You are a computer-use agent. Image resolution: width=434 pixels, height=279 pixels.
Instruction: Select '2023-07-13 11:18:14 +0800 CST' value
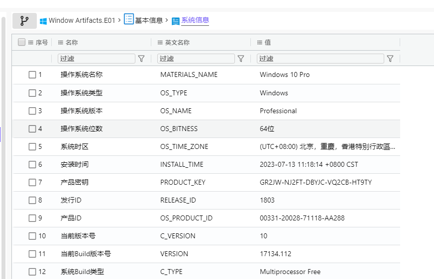[x=309, y=164]
